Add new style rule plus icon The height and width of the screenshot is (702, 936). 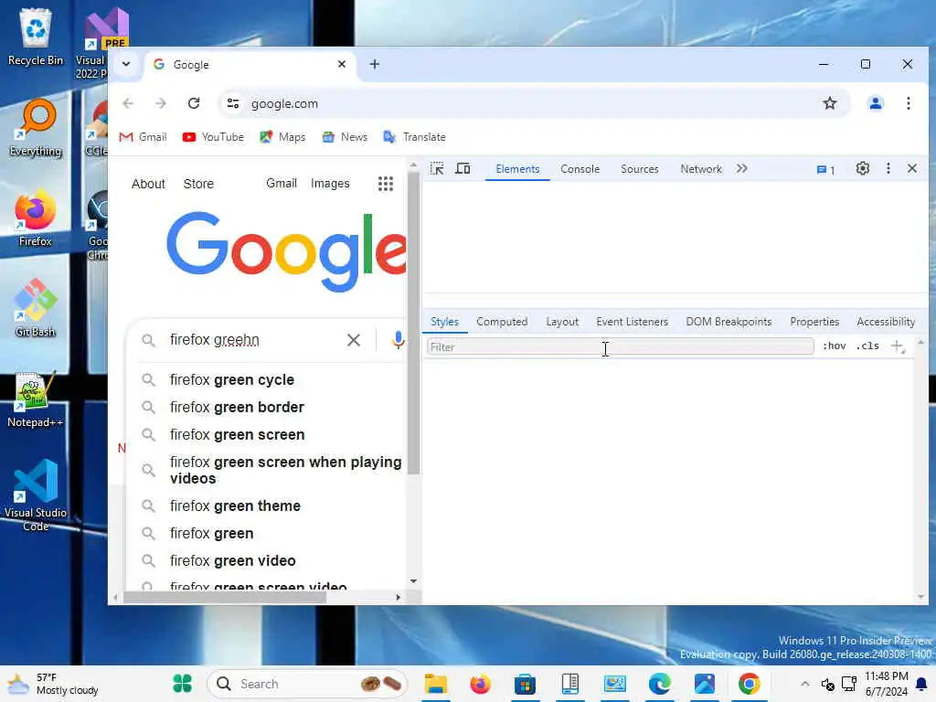point(898,346)
